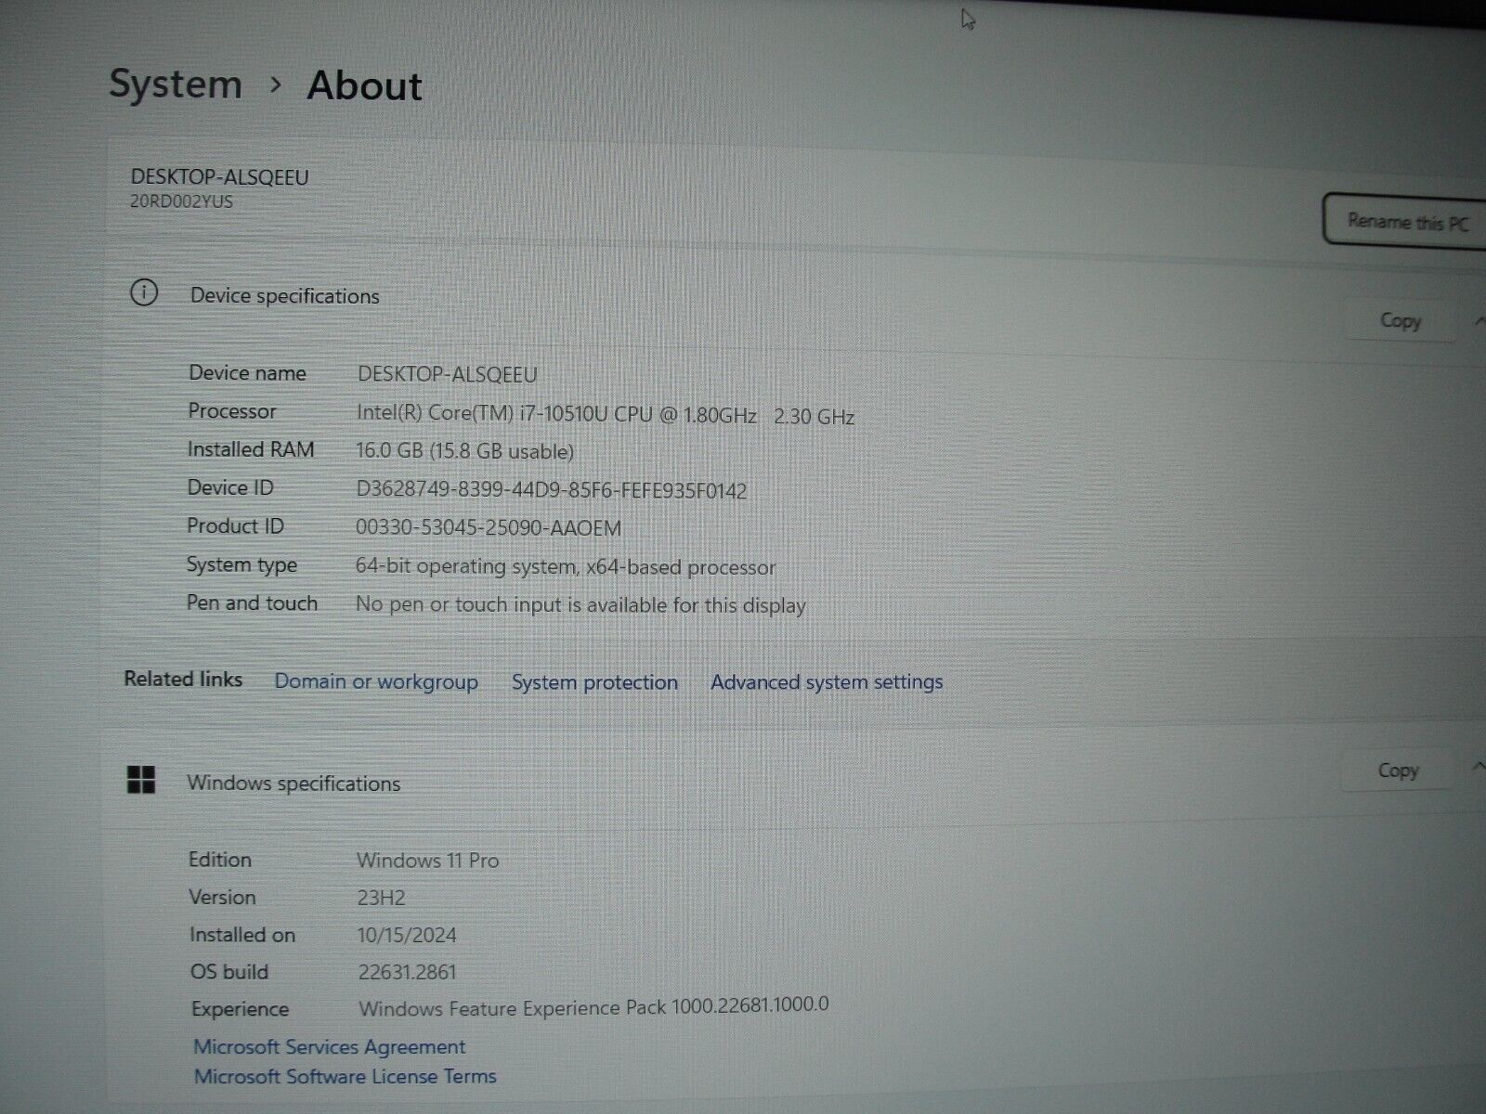Open Advanced system settings link

(x=827, y=682)
